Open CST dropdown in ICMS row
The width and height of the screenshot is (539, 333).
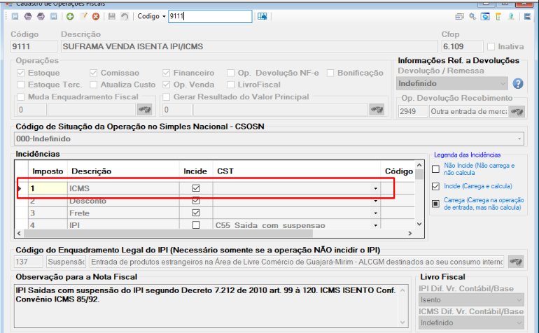click(x=375, y=188)
